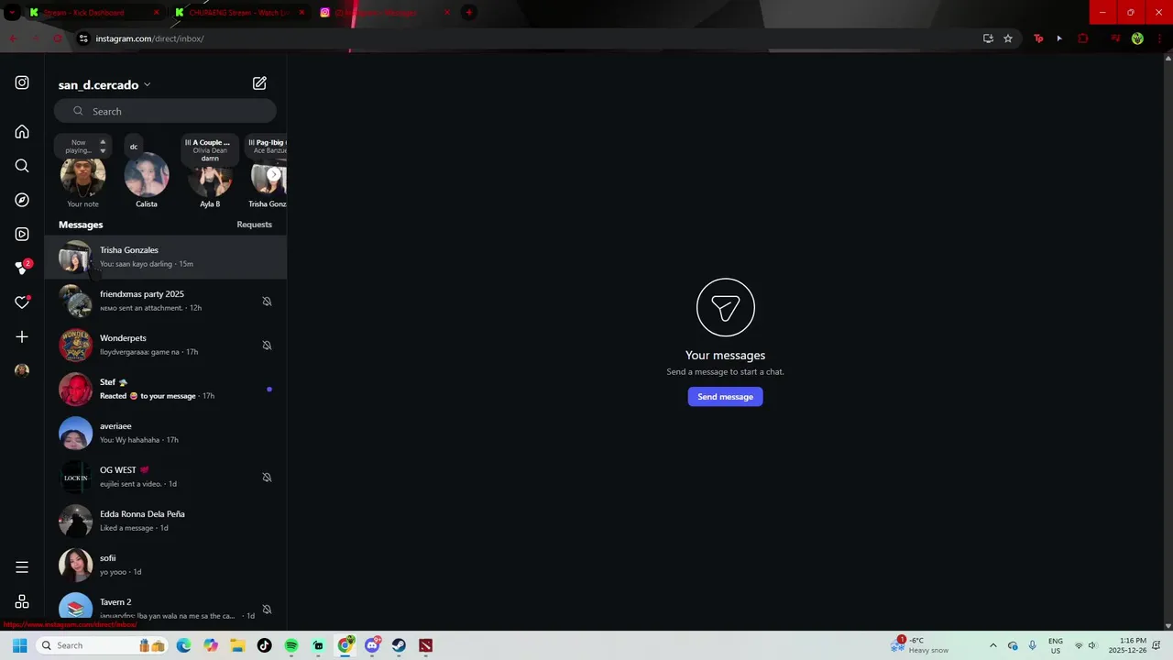Screen dimensions: 1173x660
Task: Click the Instagram logo in the sidebar
Action: tap(22, 82)
